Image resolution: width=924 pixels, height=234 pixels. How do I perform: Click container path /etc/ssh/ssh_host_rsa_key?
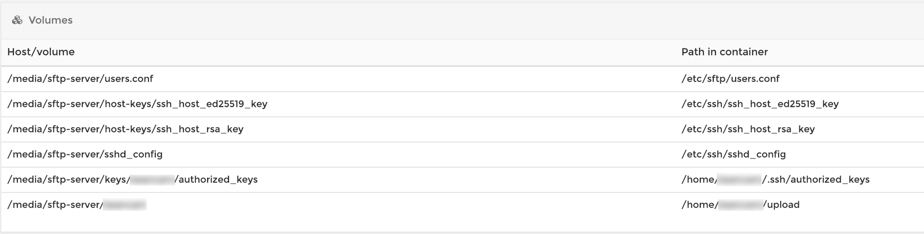pyautogui.click(x=748, y=129)
